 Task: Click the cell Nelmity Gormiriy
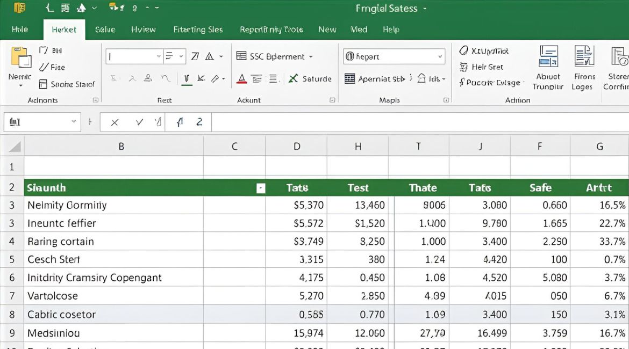coord(113,205)
